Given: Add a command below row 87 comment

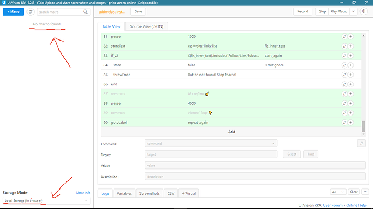Looking at the screenshot, I should 351,94.
